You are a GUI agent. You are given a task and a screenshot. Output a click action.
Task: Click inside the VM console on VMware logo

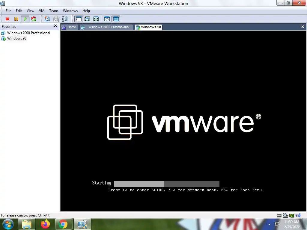[184, 122]
